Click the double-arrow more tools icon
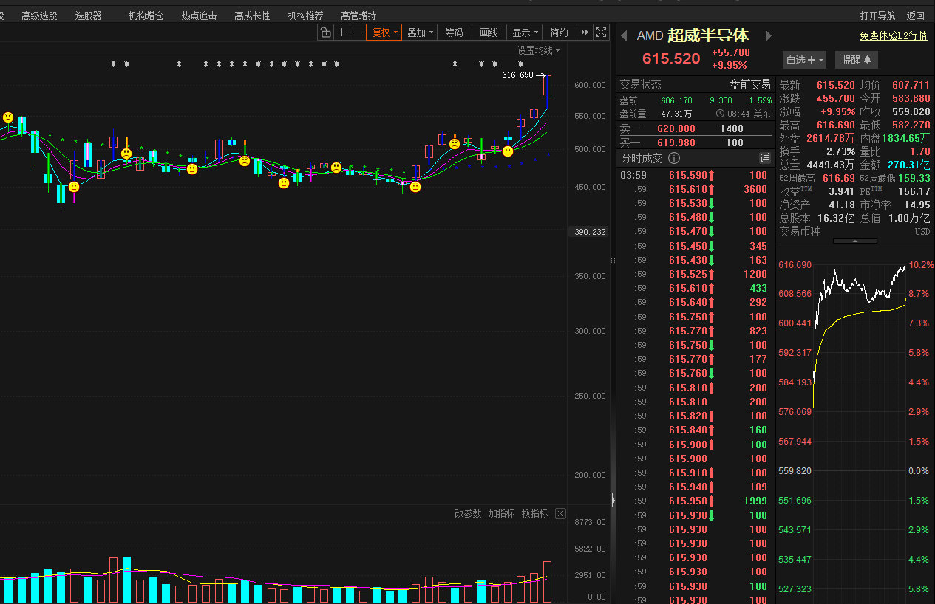The width and height of the screenshot is (935, 604). [585, 32]
